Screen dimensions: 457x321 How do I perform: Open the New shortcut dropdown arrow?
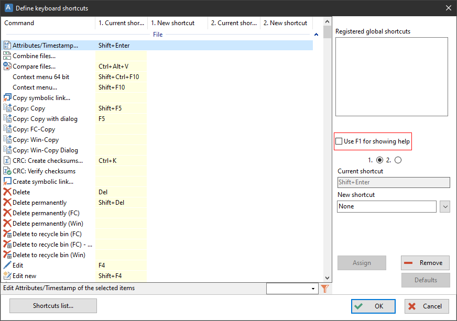coord(445,207)
